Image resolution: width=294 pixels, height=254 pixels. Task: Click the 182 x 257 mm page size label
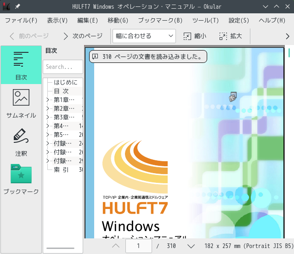coord(249,246)
